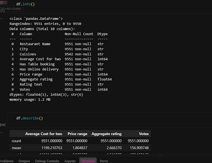Click the df.describe() code cell

[109, 120]
